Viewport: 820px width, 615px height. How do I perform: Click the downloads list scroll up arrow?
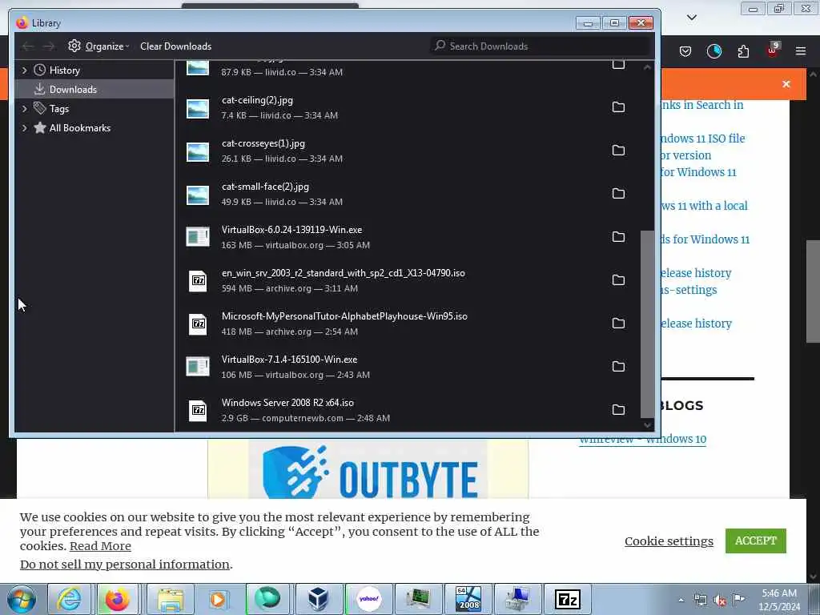(647, 67)
